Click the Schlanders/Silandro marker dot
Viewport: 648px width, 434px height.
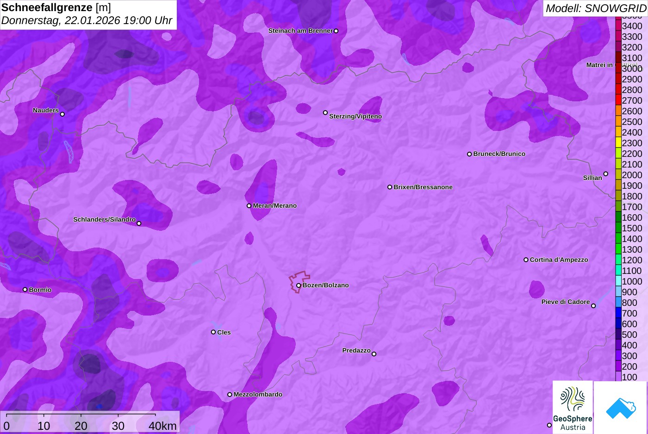pyautogui.click(x=139, y=223)
